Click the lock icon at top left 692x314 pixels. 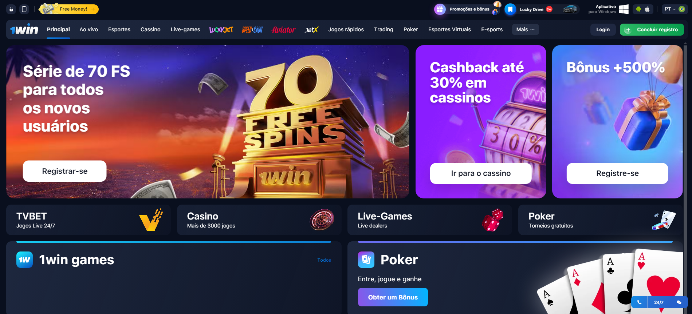[11, 9]
